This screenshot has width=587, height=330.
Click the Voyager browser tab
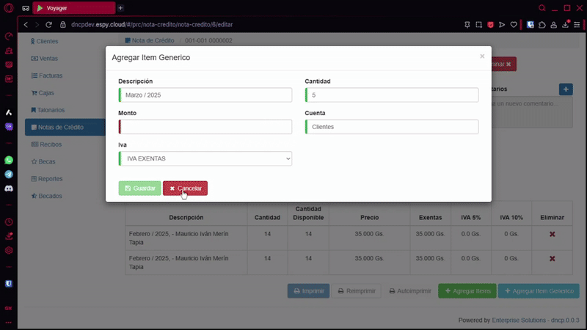pos(73,8)
